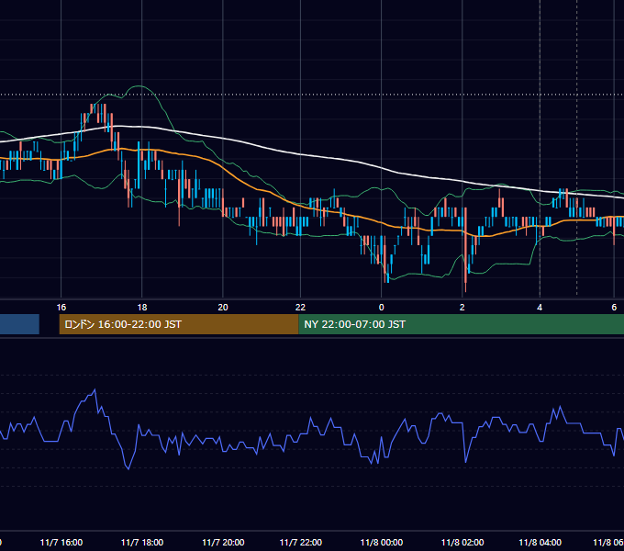
Task: Click hour label 2 on chart axis
Action: pyautogui.click(x=462, y=308)
